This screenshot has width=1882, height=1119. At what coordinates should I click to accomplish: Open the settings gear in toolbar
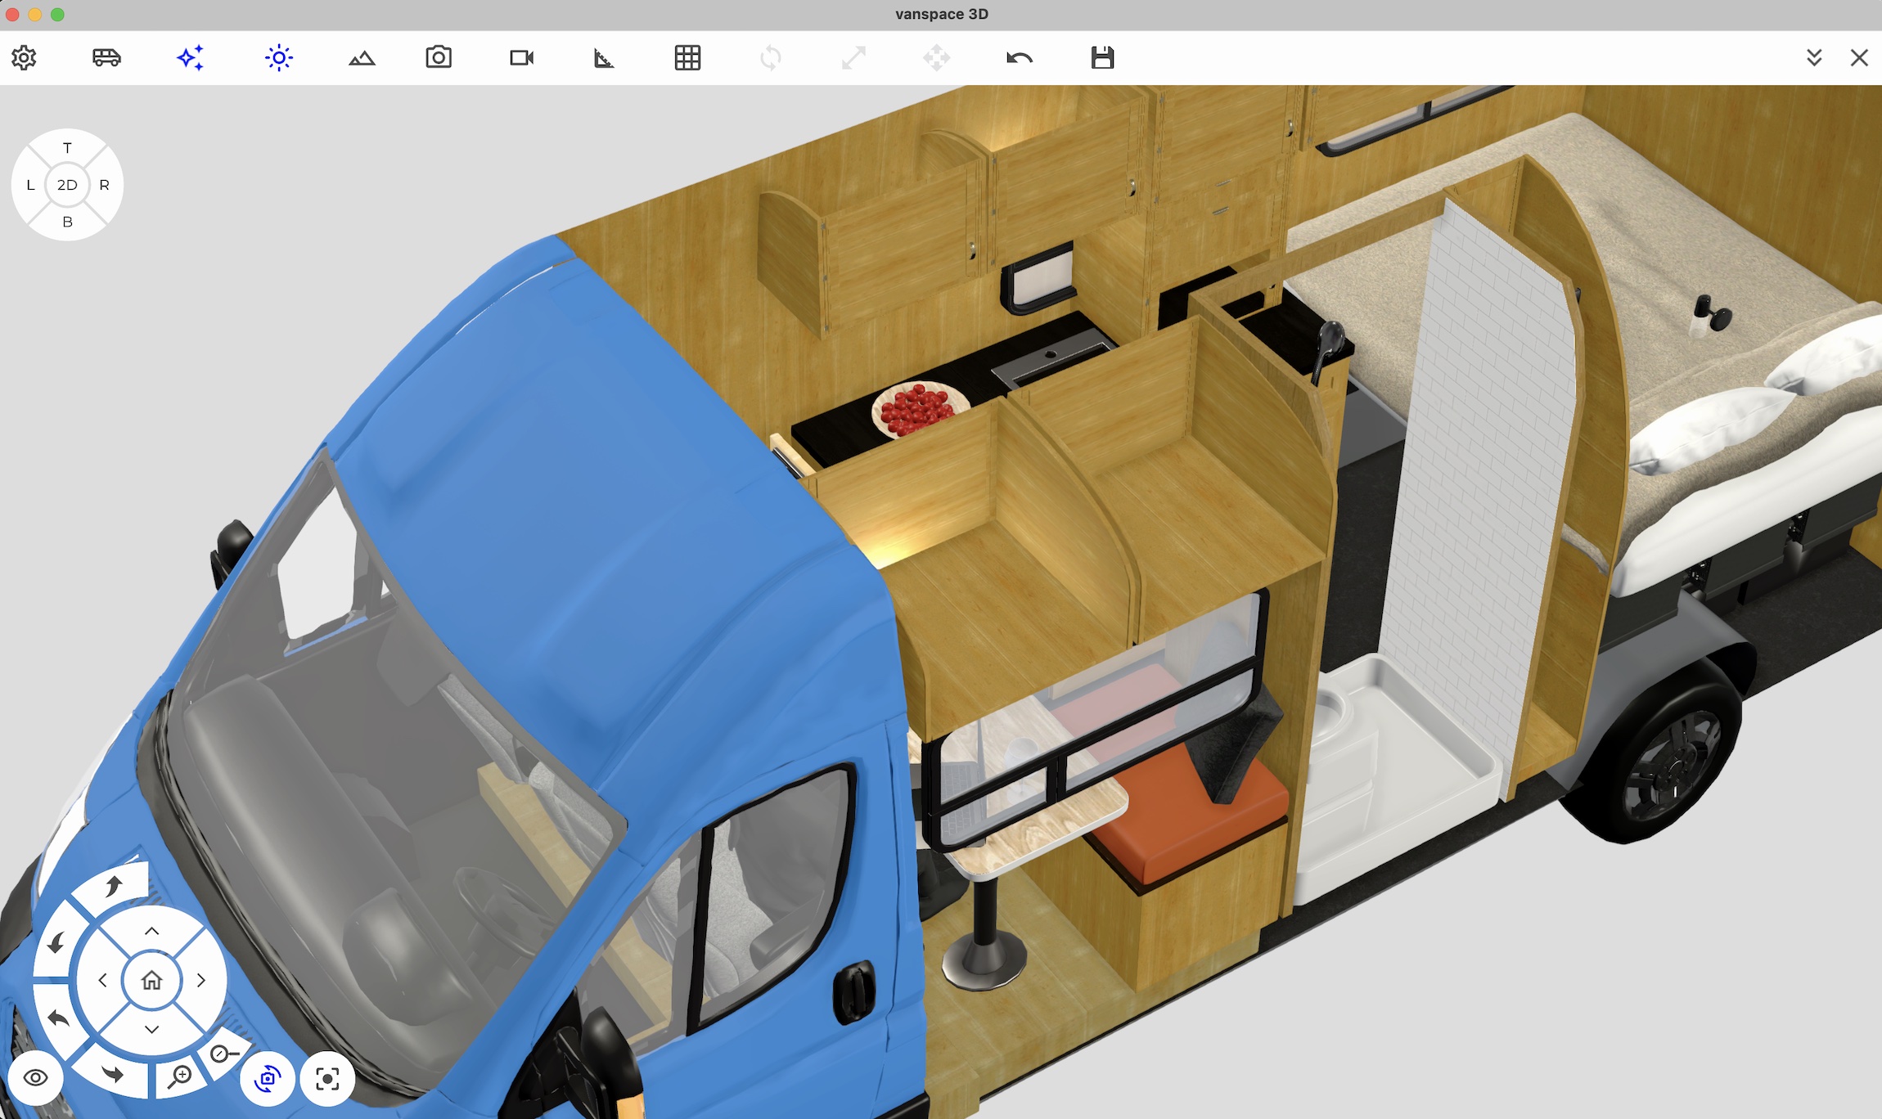24,58
